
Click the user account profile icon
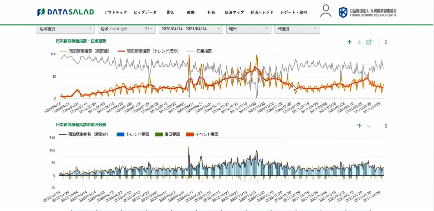326,11
